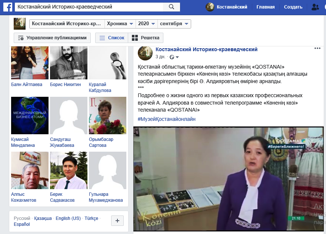Click the museum thumbnail beside activity log filters

(20, 24)
